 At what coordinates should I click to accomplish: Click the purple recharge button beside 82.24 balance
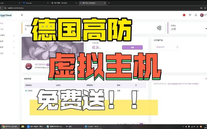pyautogui.click(x=132, y=47)
